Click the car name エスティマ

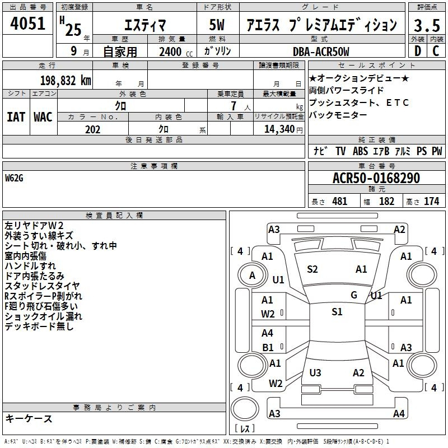pyautogui.click(x=144, y=25)
